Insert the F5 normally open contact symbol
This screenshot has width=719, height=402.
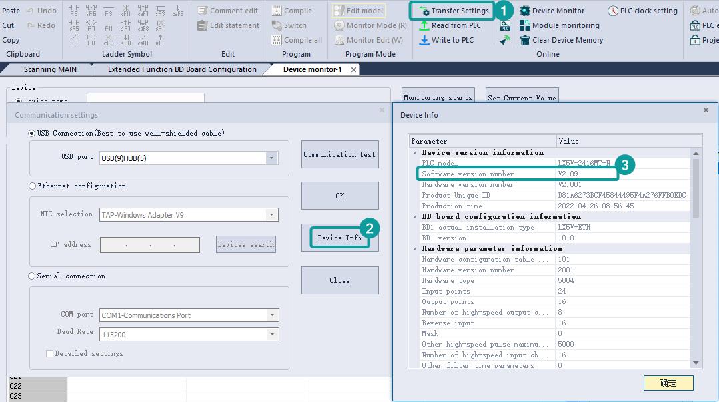(73, 11)
